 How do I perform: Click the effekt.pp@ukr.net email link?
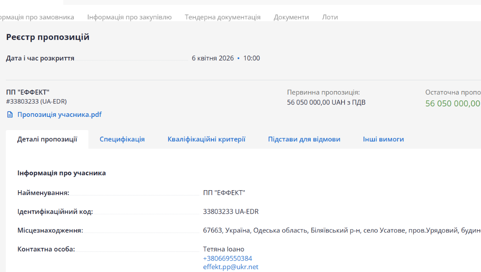(x=230, y=267)
